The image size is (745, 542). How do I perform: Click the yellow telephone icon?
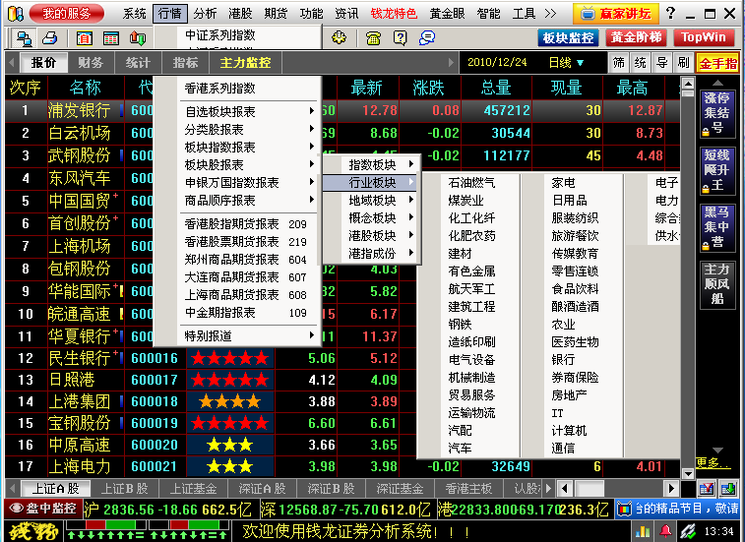click(x=373, y=38)
